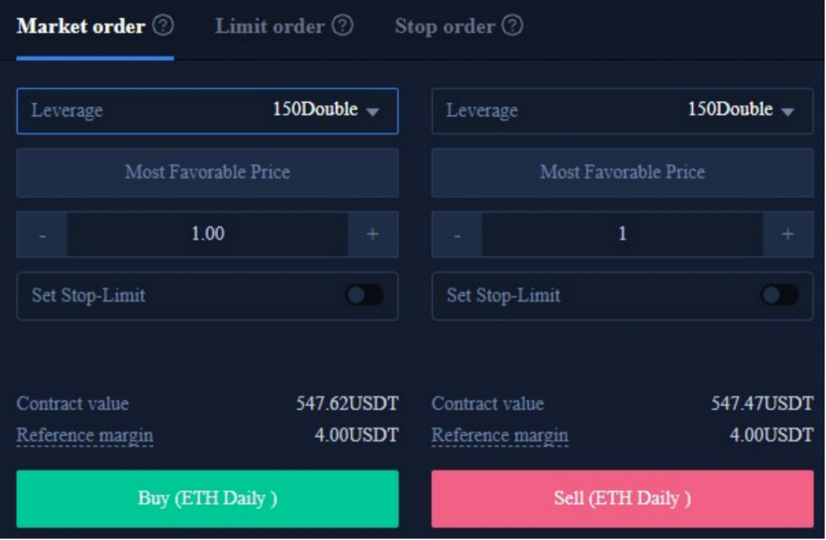Click help icon beside Market order

(x=163, y=25)
